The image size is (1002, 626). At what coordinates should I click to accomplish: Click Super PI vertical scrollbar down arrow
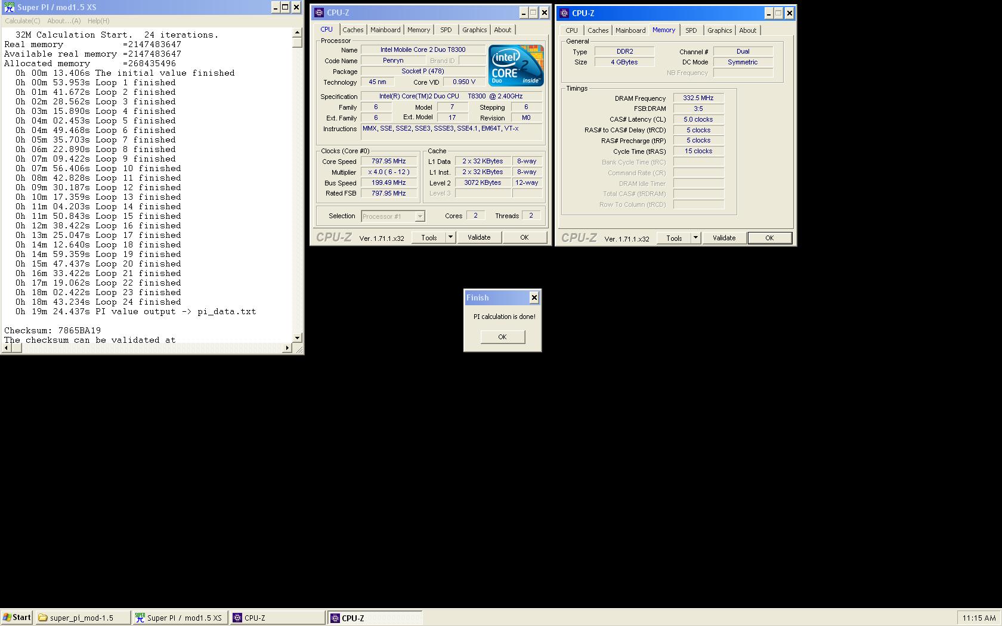pyautogui.click(x=297, y=338)
